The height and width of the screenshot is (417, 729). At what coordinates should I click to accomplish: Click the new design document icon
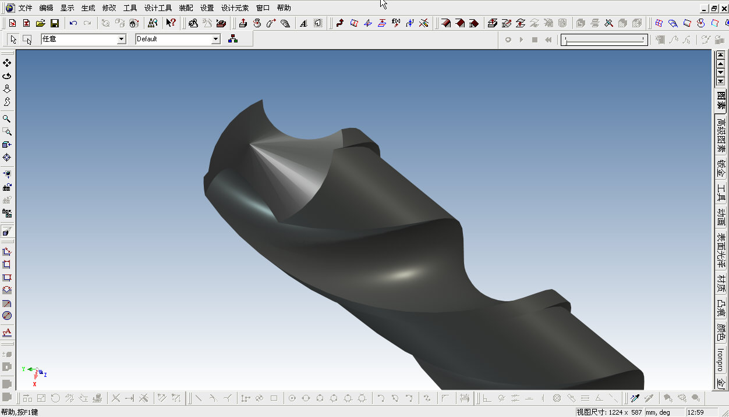tap(12, 23)
